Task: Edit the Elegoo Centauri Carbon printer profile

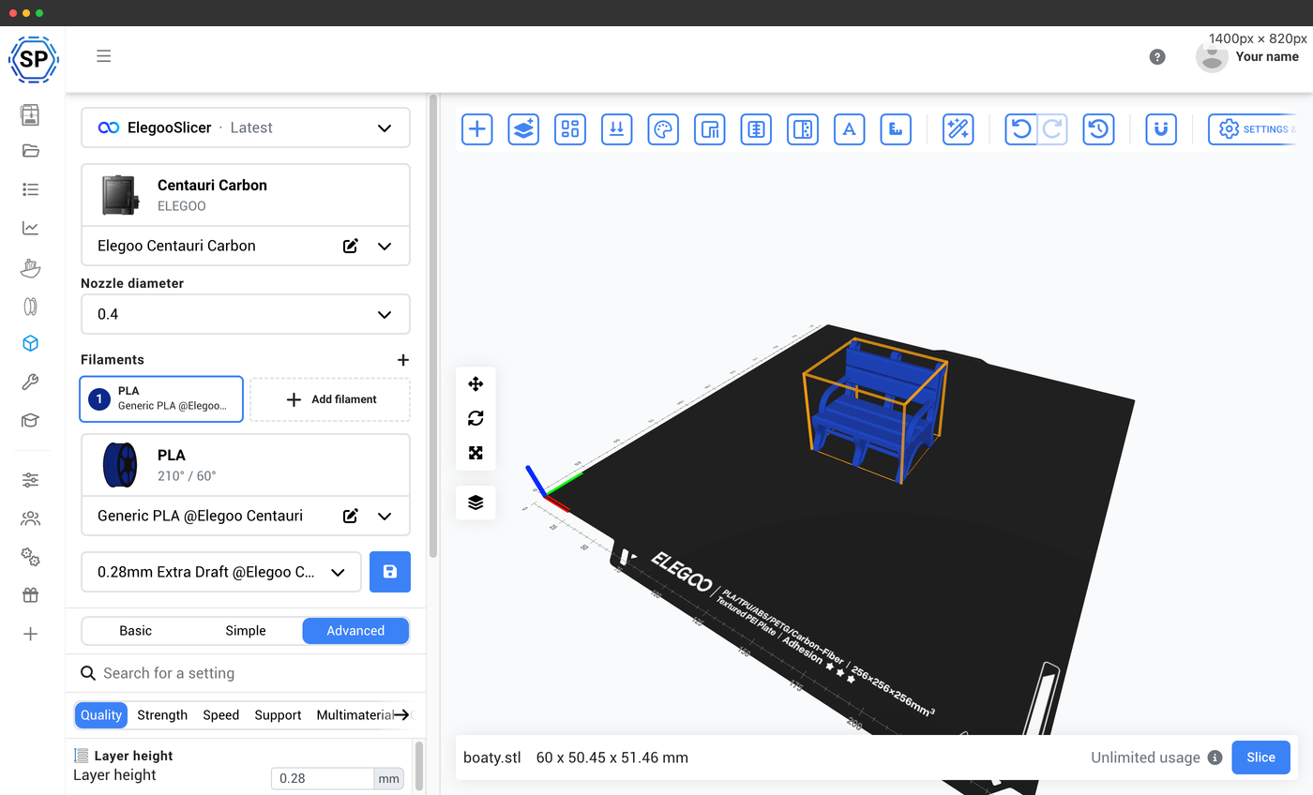Action: click(351, 246)
